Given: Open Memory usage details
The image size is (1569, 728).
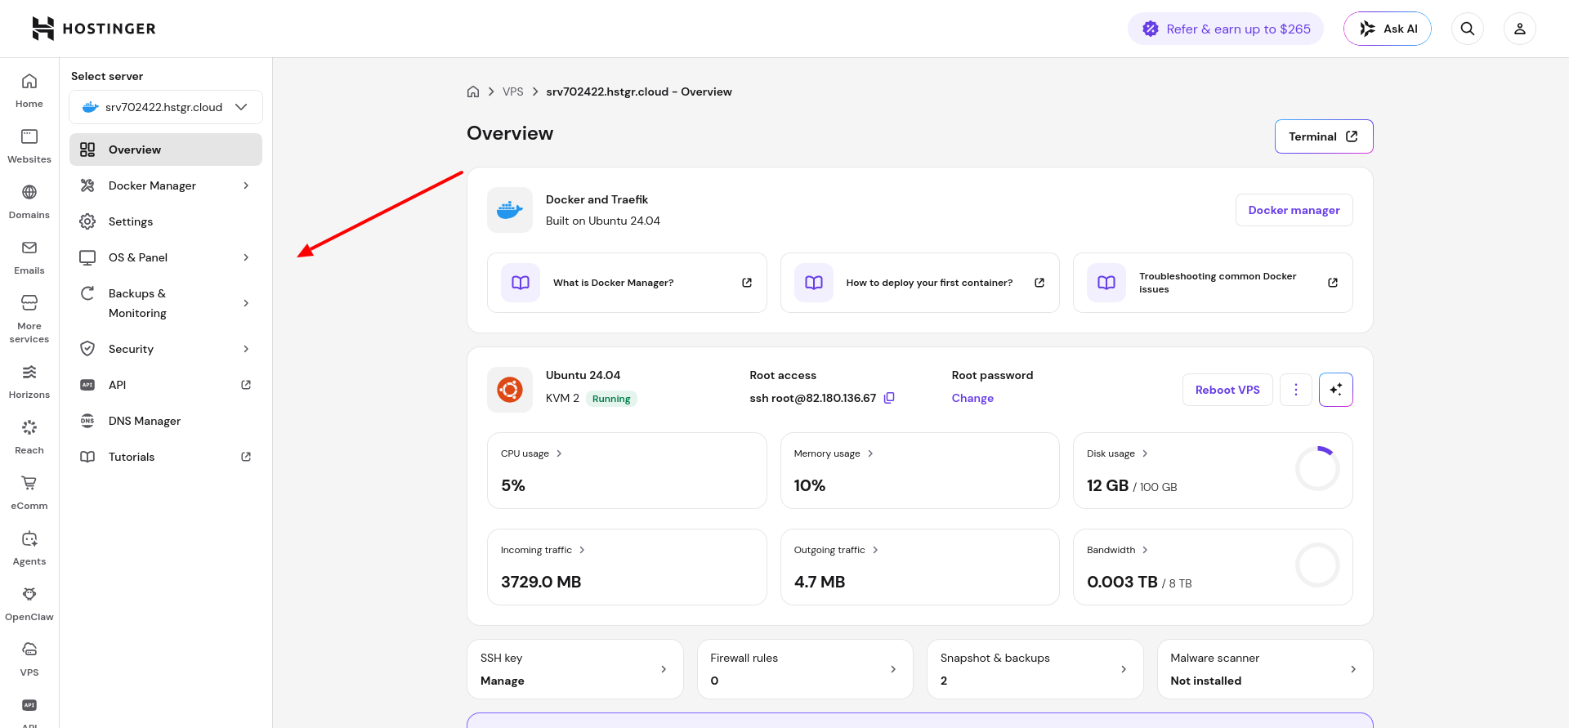Looking at the screenshot, I should (x=834, y=453).
